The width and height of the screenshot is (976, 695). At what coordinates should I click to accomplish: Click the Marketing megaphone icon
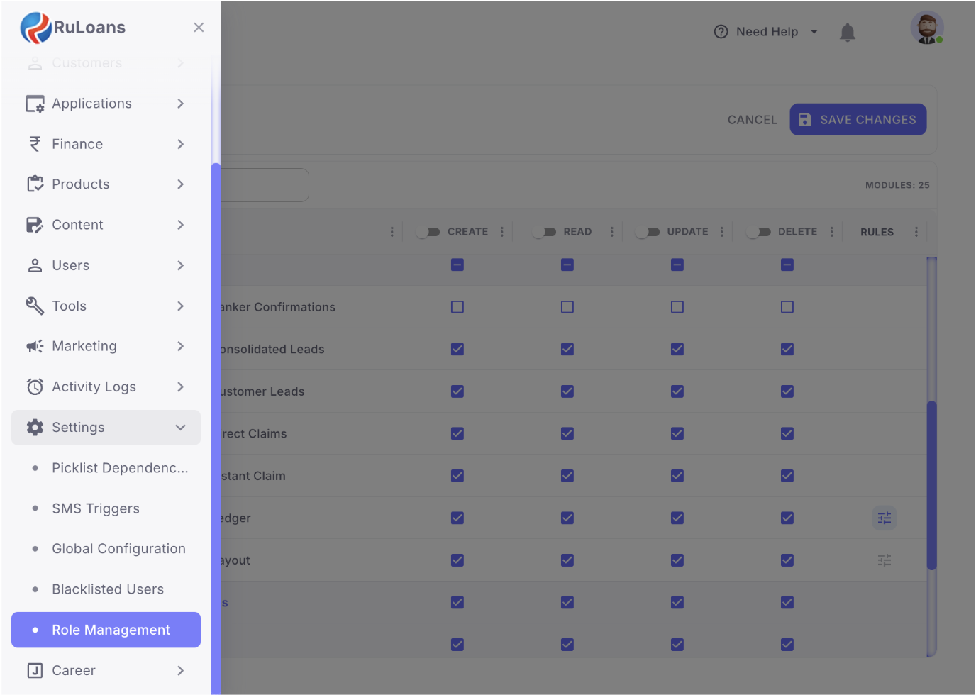click(x=35, y=347)
